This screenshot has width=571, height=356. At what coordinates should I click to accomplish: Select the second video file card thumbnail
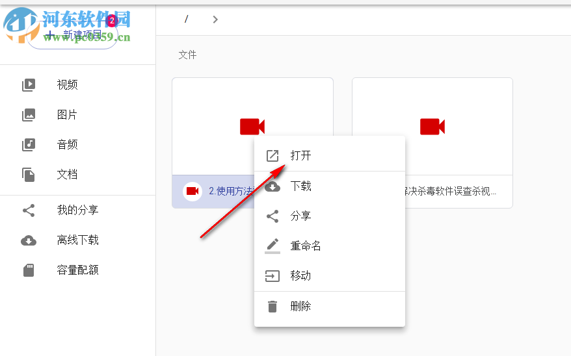432,126
